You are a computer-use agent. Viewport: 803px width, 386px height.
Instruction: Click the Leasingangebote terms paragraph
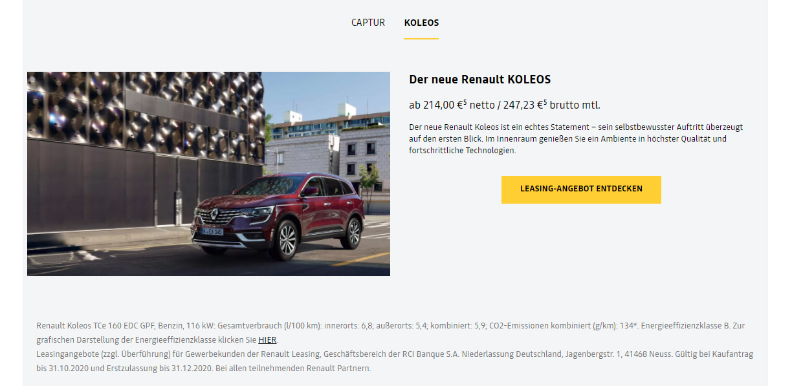click(395, 361)
